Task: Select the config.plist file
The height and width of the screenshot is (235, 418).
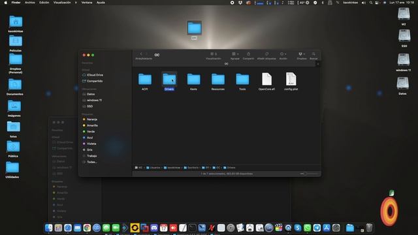Action: click(291, 79)
